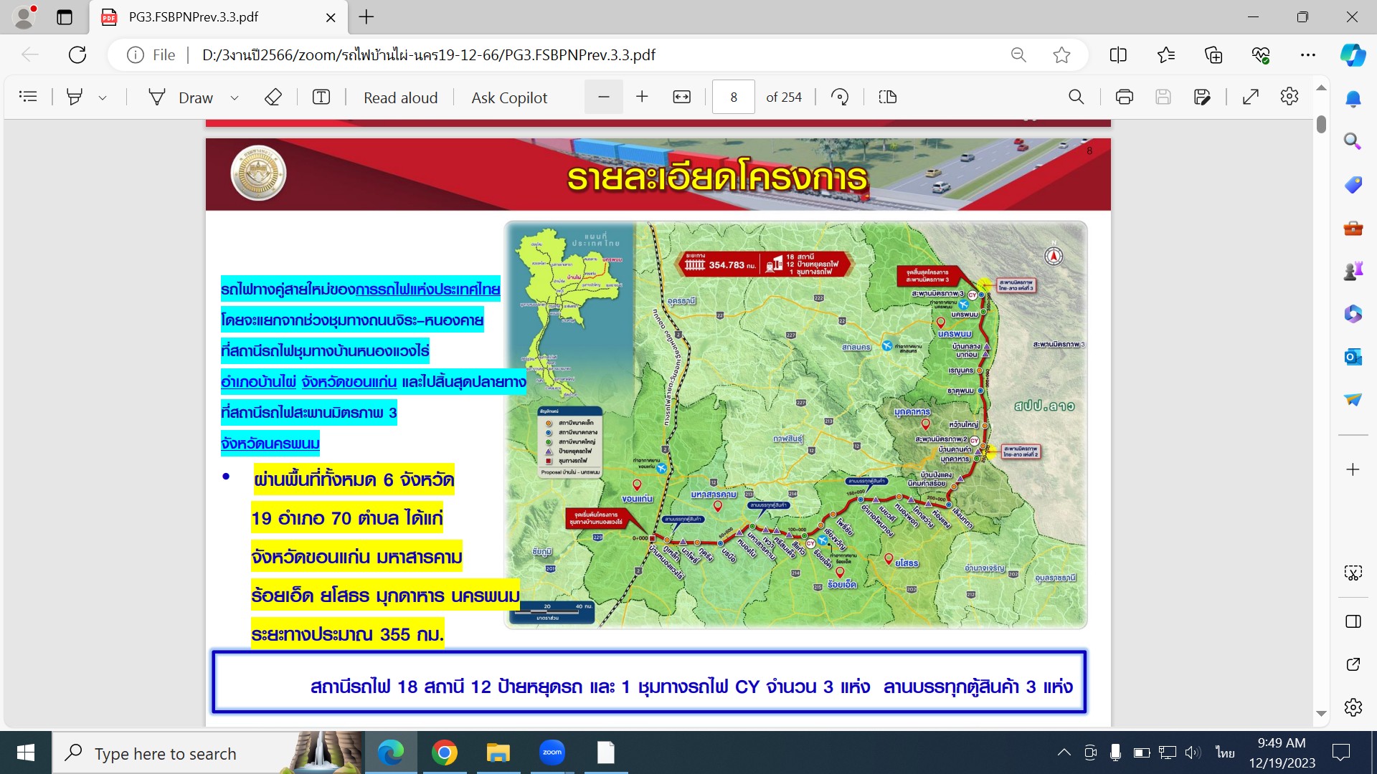
Task: Toggle the Page view layout button
Action: (887, 97)
